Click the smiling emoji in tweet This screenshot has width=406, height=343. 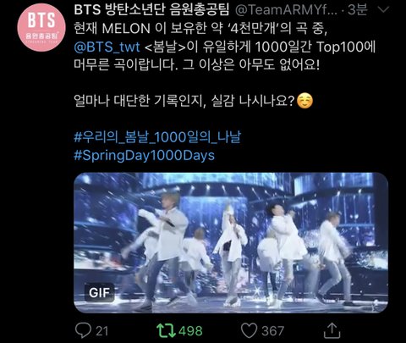304,101
